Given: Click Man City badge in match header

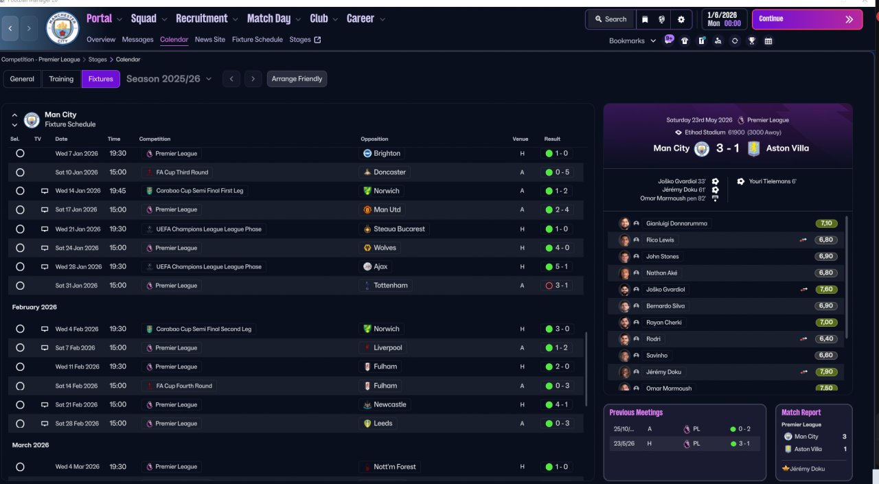Looking at the screenshot, I should coord(702,148).
